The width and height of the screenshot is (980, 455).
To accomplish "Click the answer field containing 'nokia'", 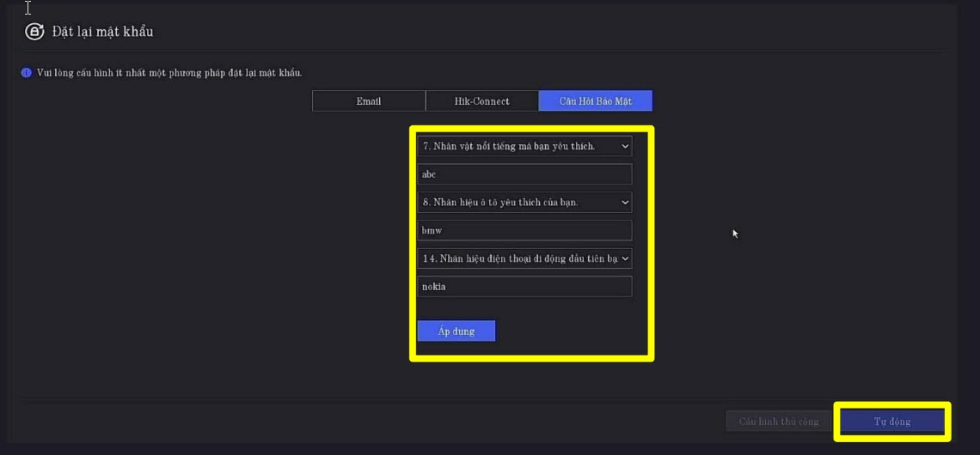I will [x=524, y=287].
